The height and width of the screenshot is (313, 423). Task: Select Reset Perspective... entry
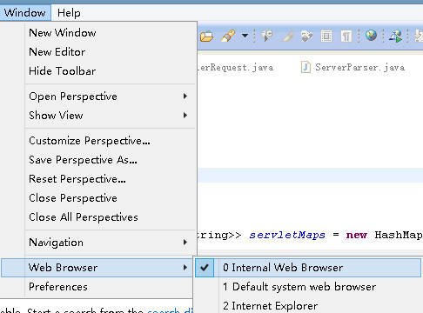point(111,179)
